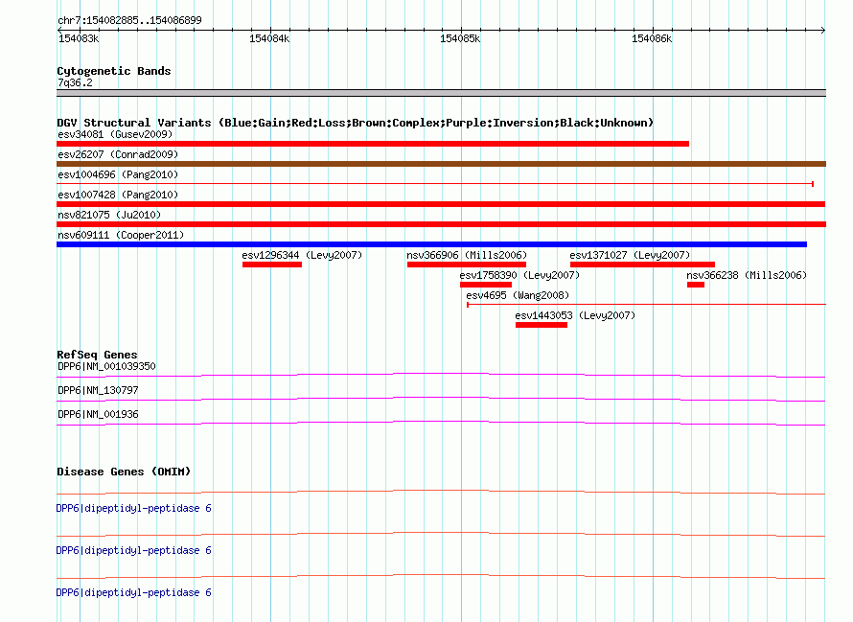Open the nsv609111 (Cooper2011) label

[x=121, y=235]
